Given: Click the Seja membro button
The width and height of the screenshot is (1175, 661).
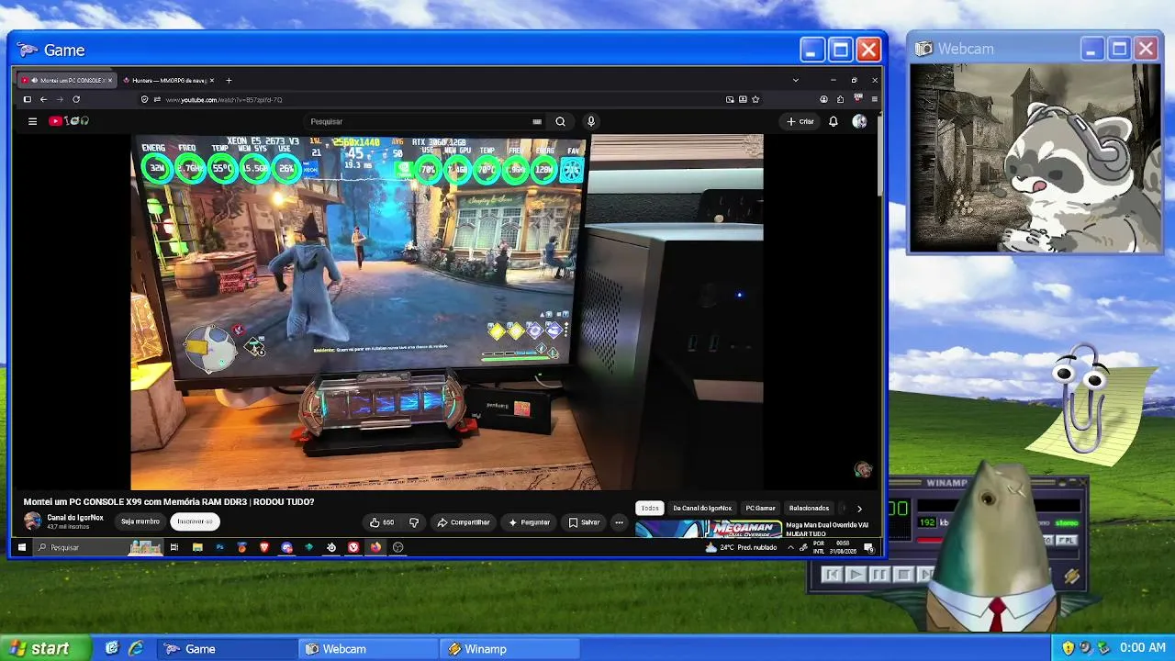Looking at the screenshot, I should [140, 521].
